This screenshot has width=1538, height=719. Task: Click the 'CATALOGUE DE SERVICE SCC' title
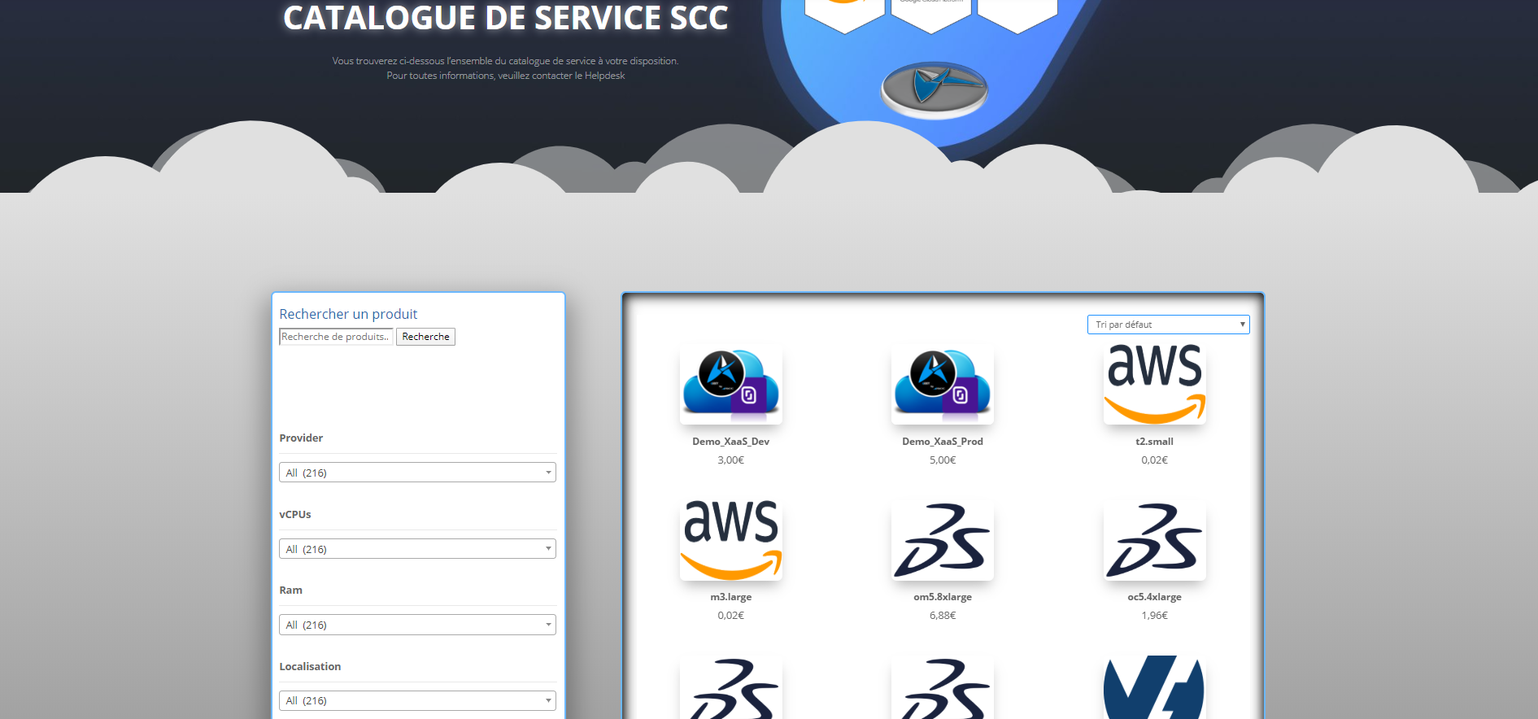click(x=505, y=18)
